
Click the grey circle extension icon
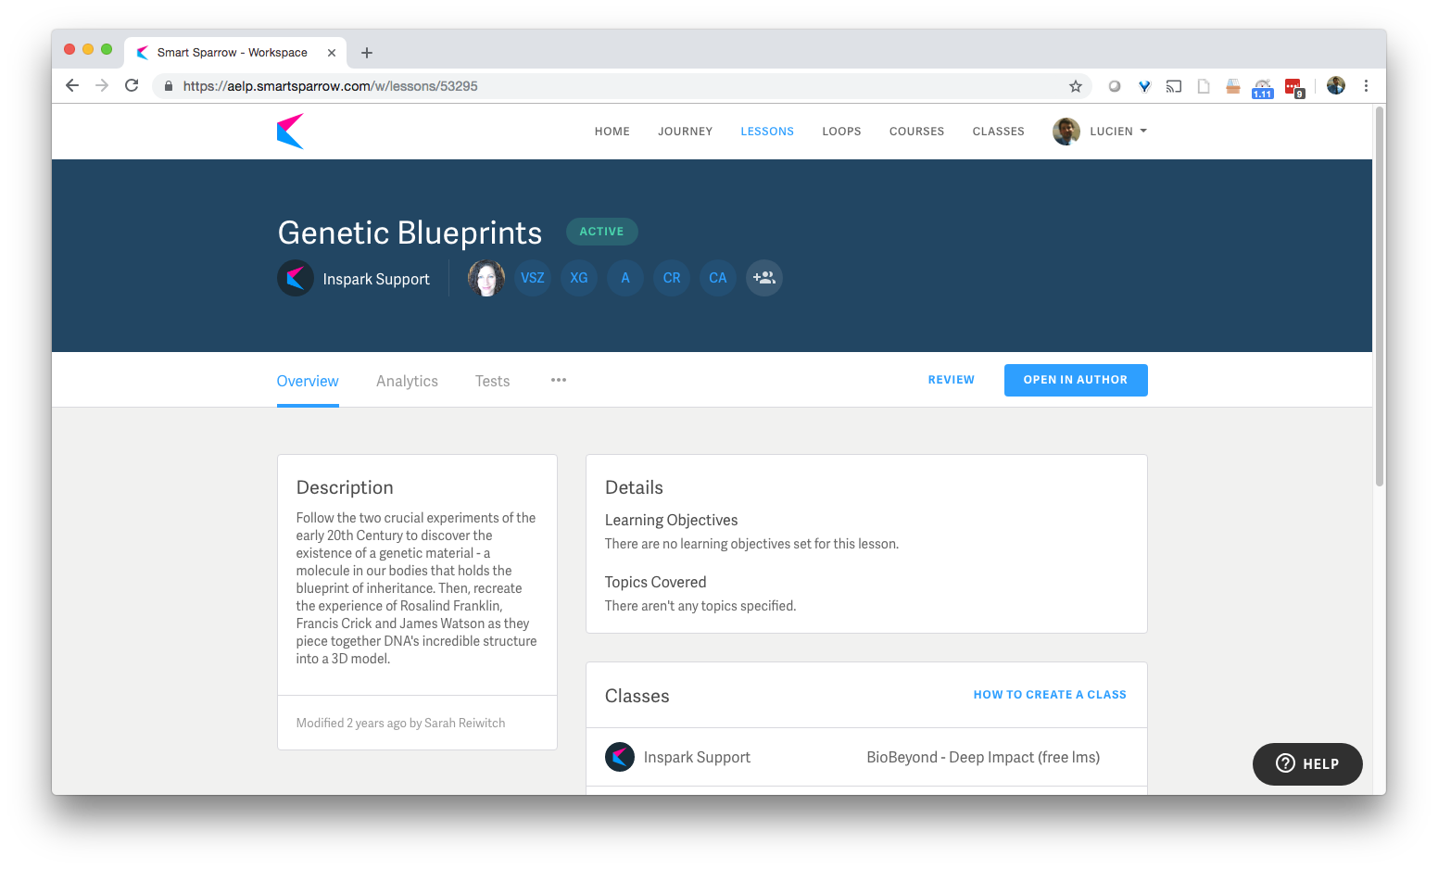coord(1115,86)
